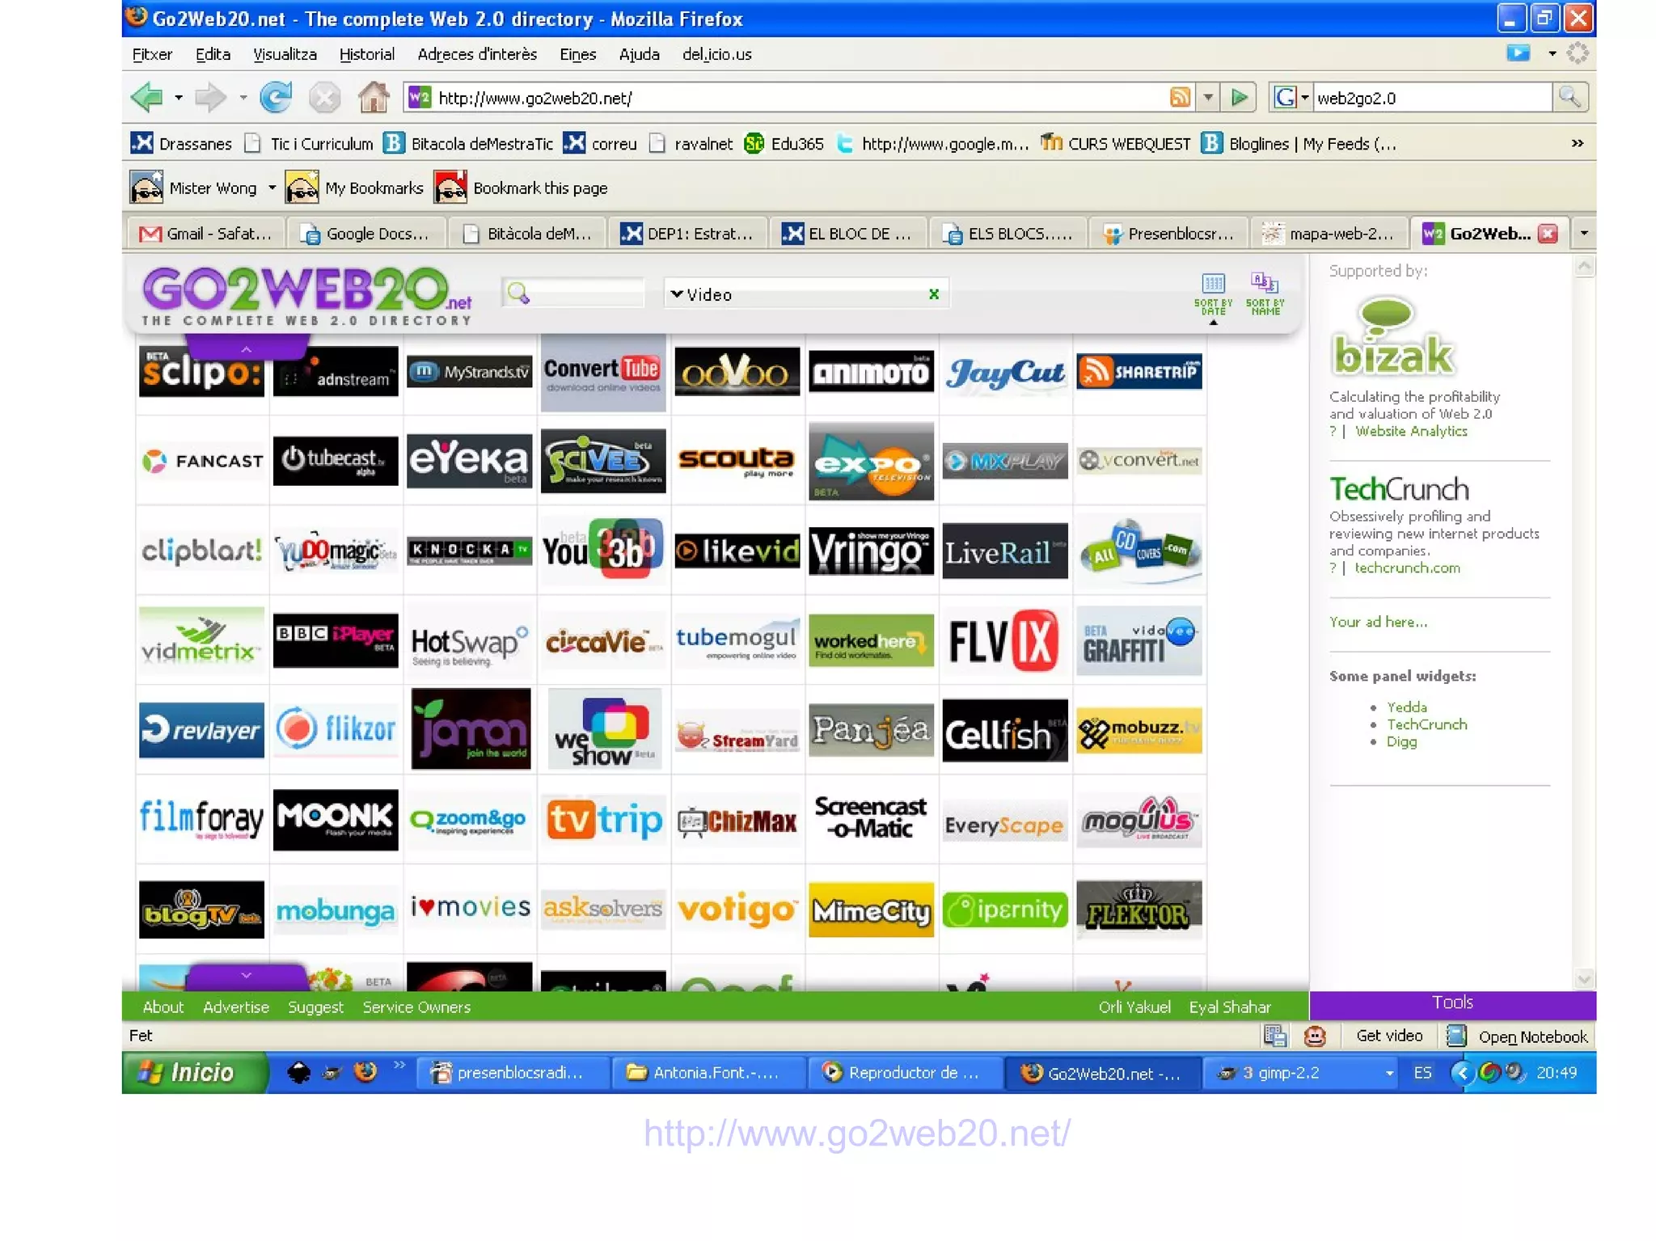
Task: Open the ConvertTube logo tile
Action: 602,373
